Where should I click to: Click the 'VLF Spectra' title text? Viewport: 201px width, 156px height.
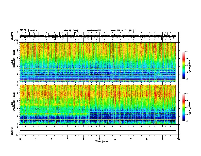(29, 31)
